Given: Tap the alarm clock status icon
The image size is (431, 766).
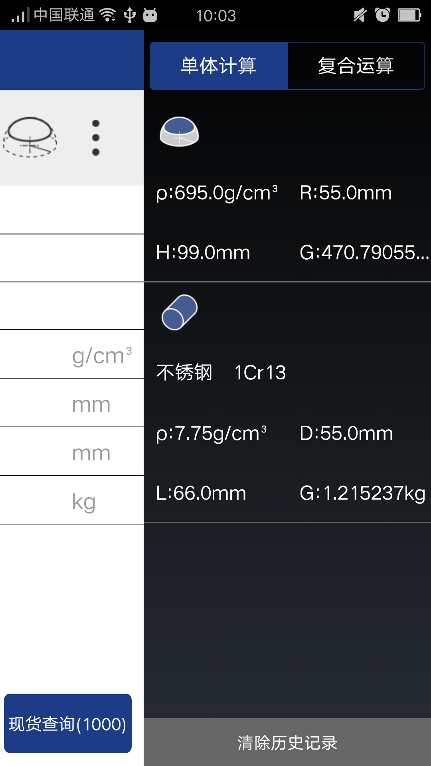Looking at the screenshot, I should coord(382,15).
